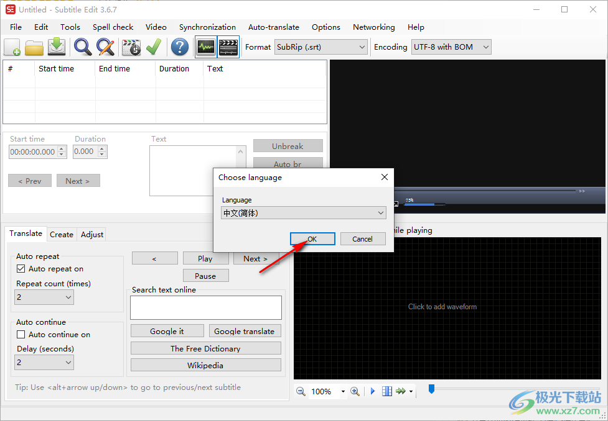This screenshot has width=608, height=421.
Task: Toggle the video player display icon
Action: pyautogui.click(x=228, y=47)
